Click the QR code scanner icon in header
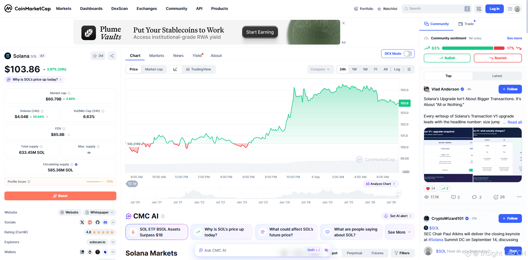 479,9
